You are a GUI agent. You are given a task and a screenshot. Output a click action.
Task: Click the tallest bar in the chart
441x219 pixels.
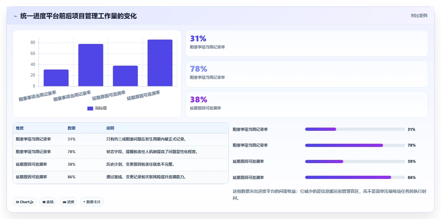160,63
